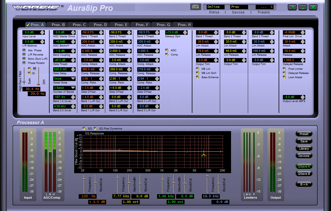Click the Band 1 L+R Out stepper arrows
Image resolution: width=331 pixels, height=211 pixels.
coord(101,97)
